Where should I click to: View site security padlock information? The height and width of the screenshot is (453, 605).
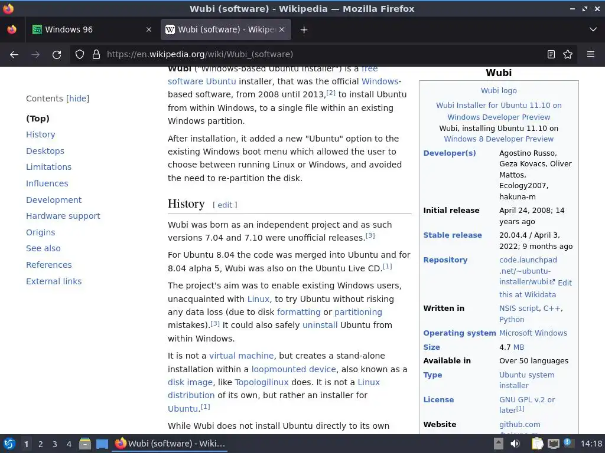tap(96, 54)
